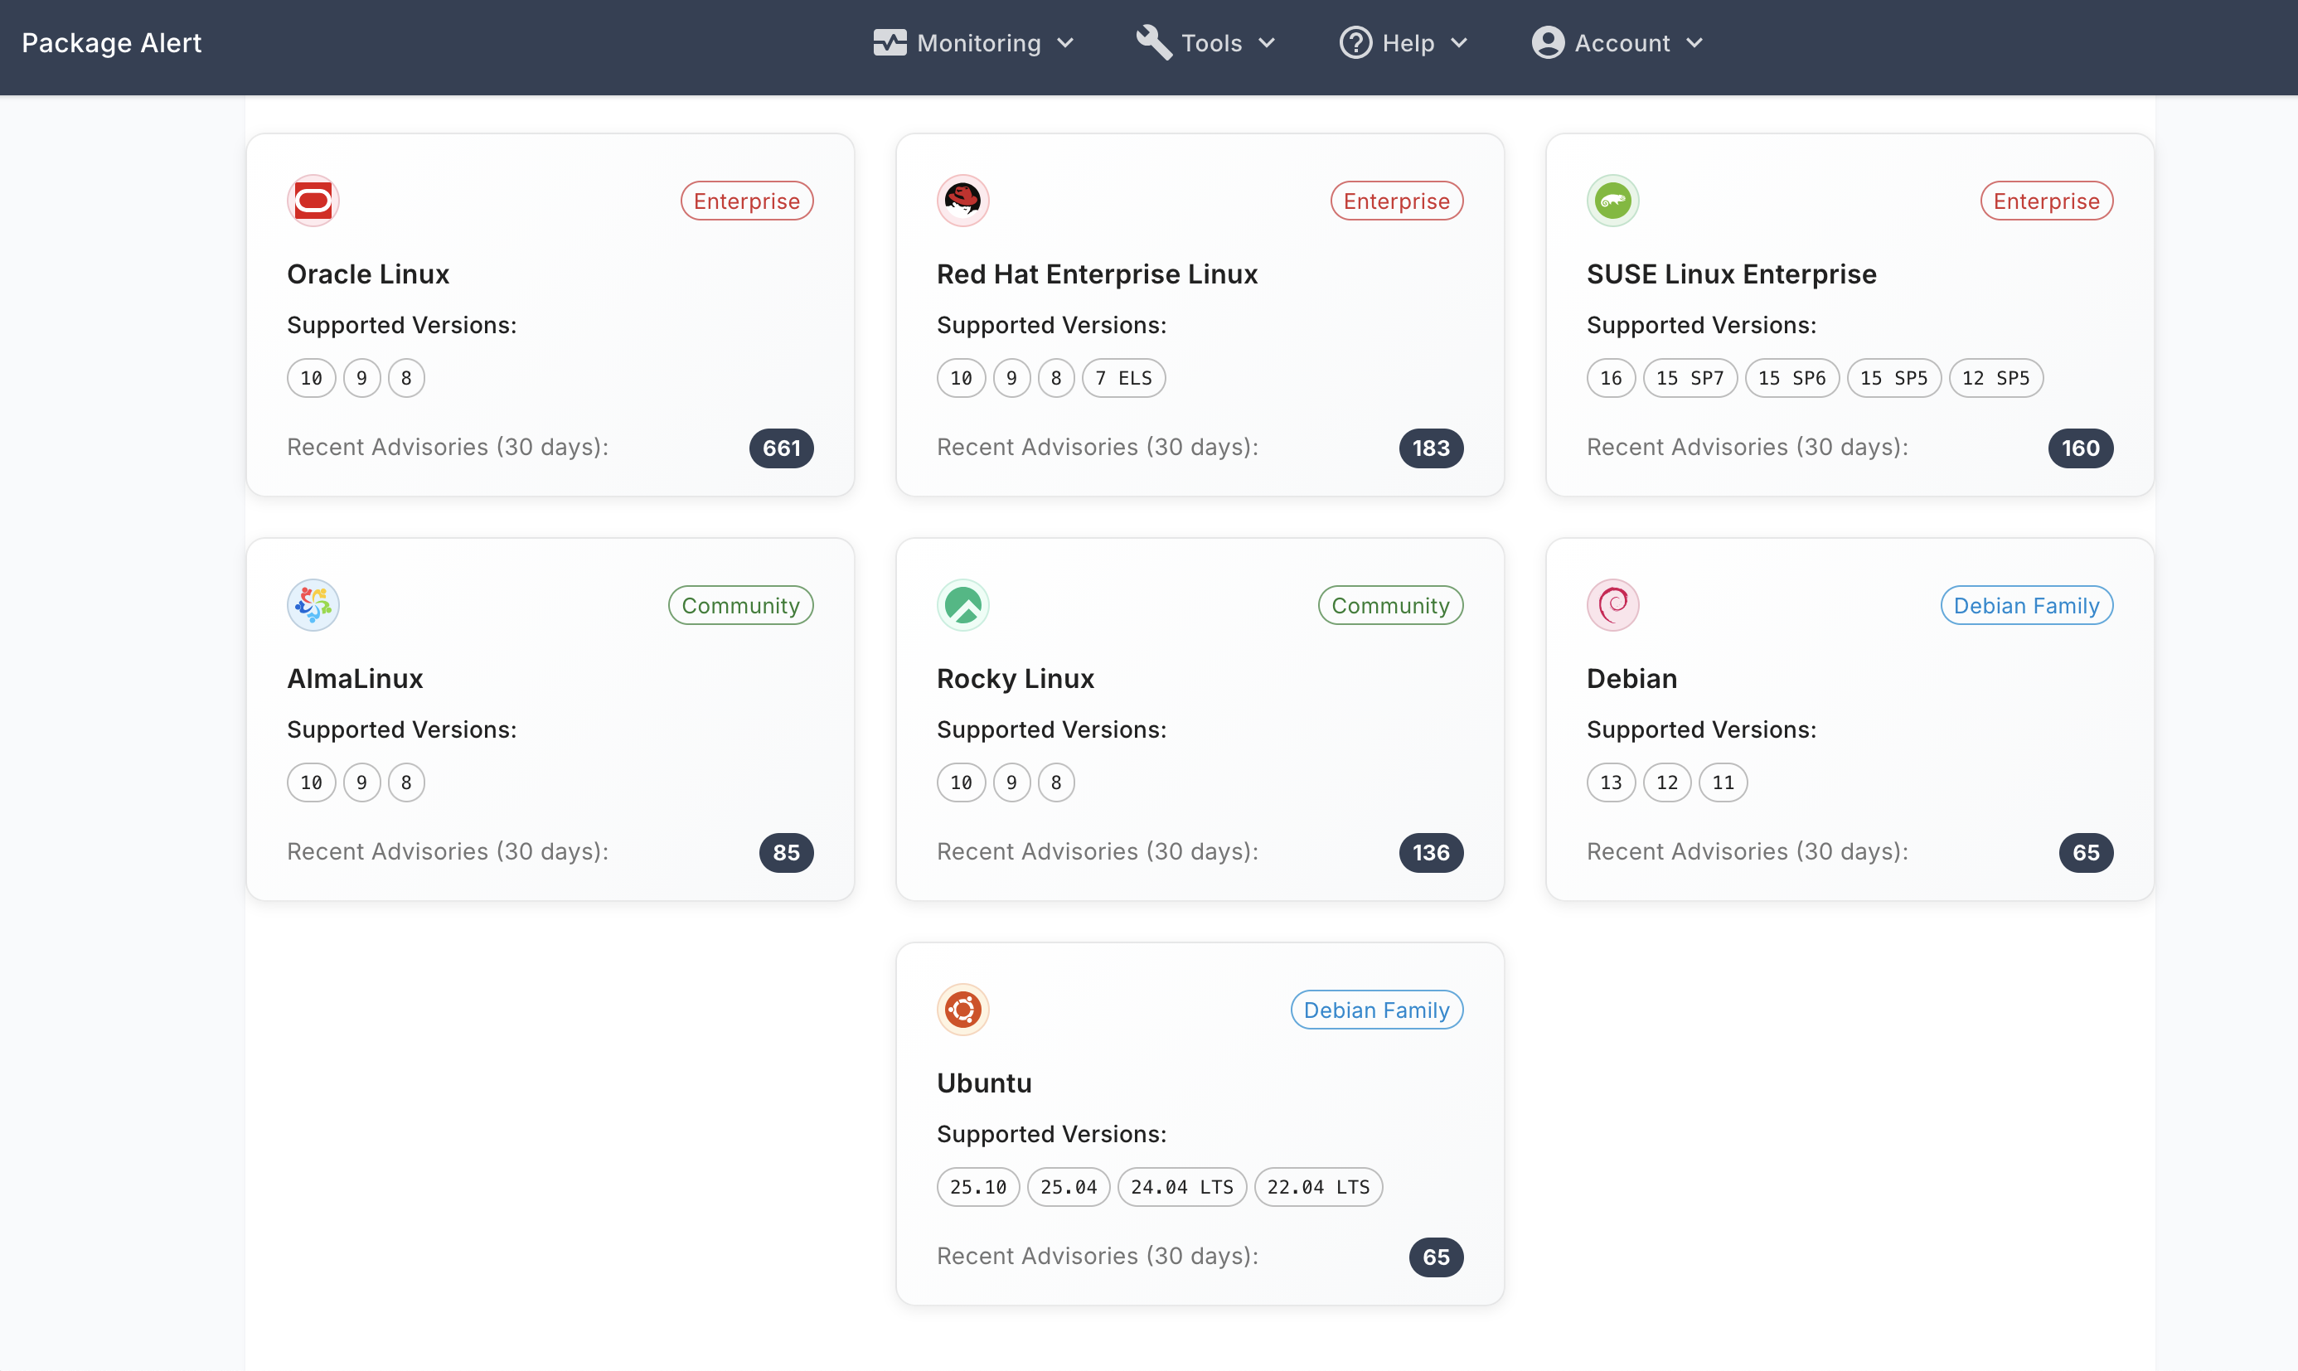Open the Tools menu

pos(1211,43)
